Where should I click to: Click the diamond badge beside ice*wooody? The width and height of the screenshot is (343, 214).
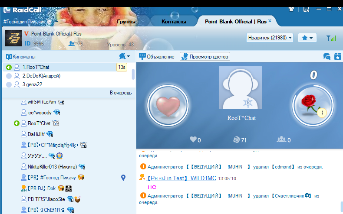click(56, 113)
